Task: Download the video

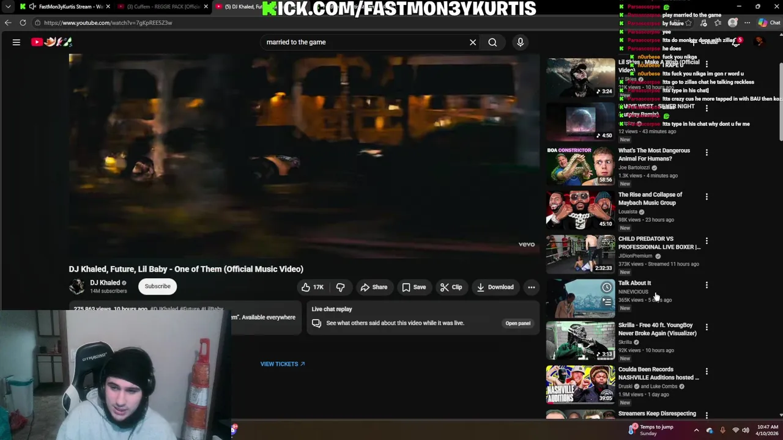Action: [495, 287]
